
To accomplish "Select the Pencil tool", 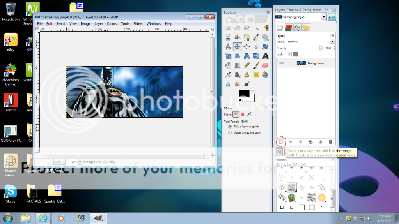I will pyautogui.click(x=246, y=65).
